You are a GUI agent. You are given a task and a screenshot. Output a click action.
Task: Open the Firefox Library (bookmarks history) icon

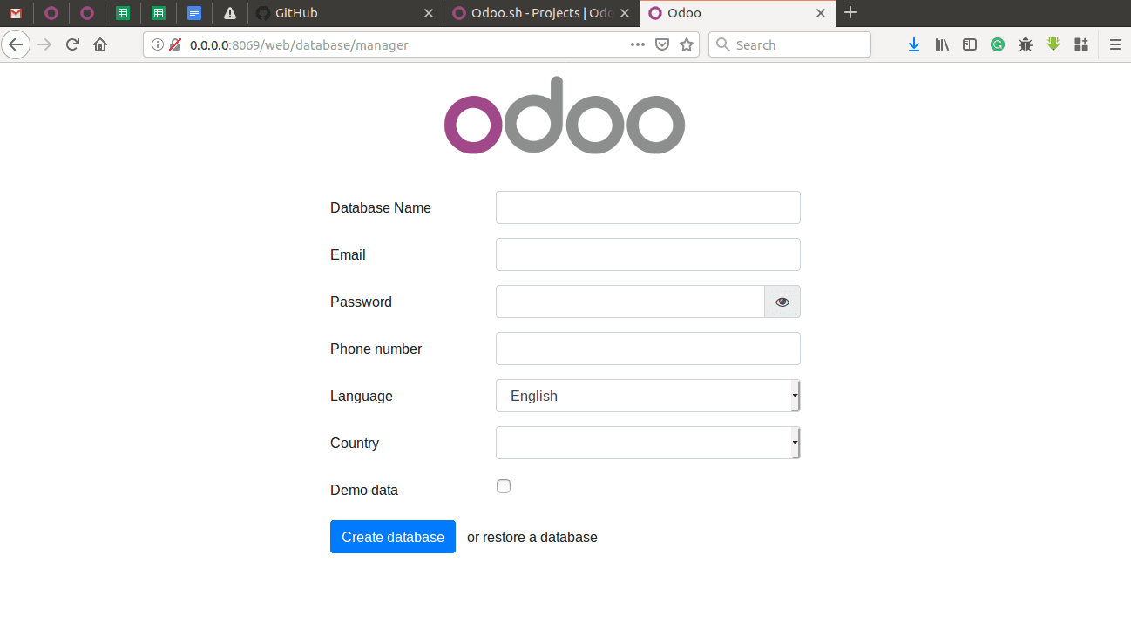point(942,44)
